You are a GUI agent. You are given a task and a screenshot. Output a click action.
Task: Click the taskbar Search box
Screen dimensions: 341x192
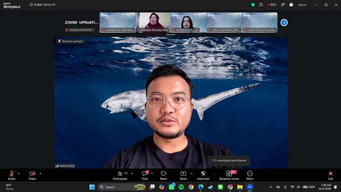coord(122,187)
